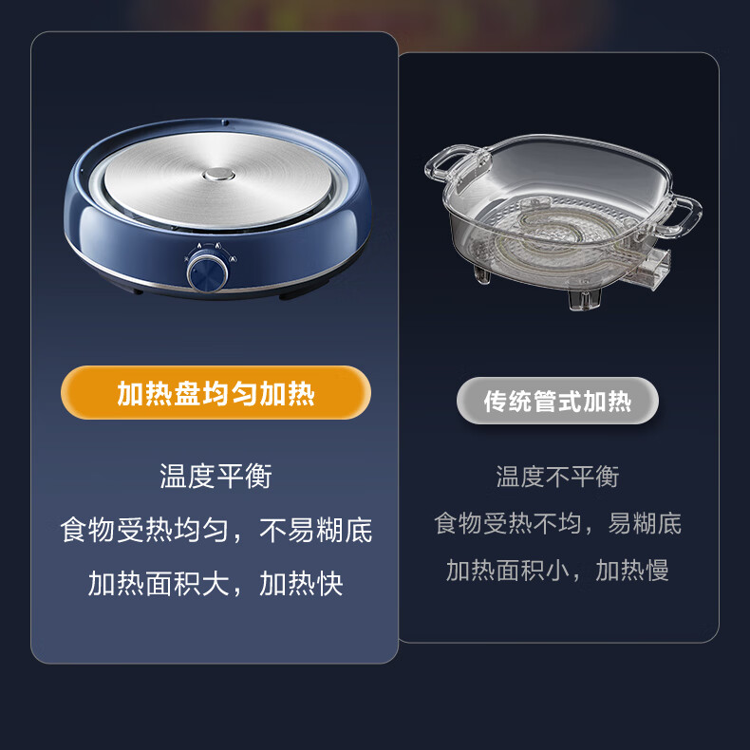Click the transparent tube-heating pot image
This screenshot has height=750, width=750.
pyautogui.click(x=563, y=222)
